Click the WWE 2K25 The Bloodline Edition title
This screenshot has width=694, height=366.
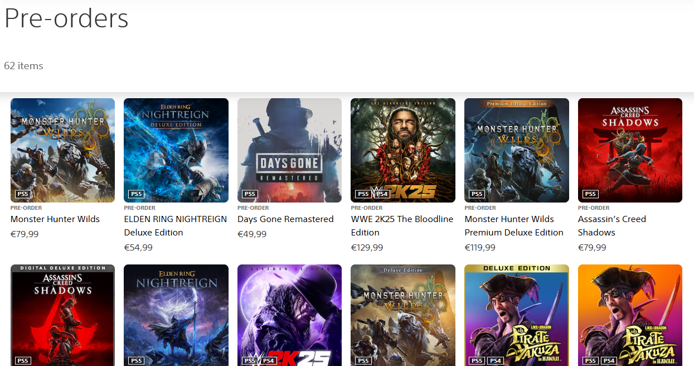[x=402, y=226]
